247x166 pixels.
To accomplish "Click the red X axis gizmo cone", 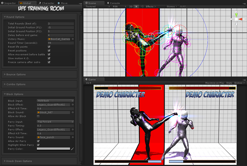I will click(241, 19).
